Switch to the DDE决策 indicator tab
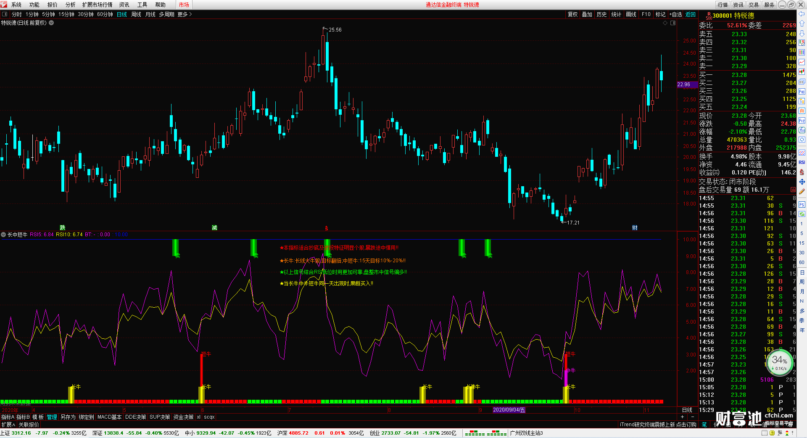Viewport: 807px width, 438px height. [136, 417]
